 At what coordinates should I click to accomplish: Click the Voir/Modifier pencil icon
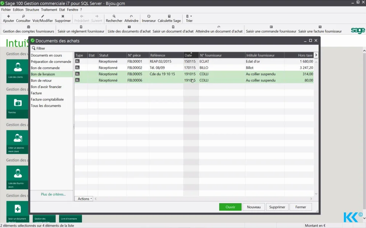coord(42,16)
